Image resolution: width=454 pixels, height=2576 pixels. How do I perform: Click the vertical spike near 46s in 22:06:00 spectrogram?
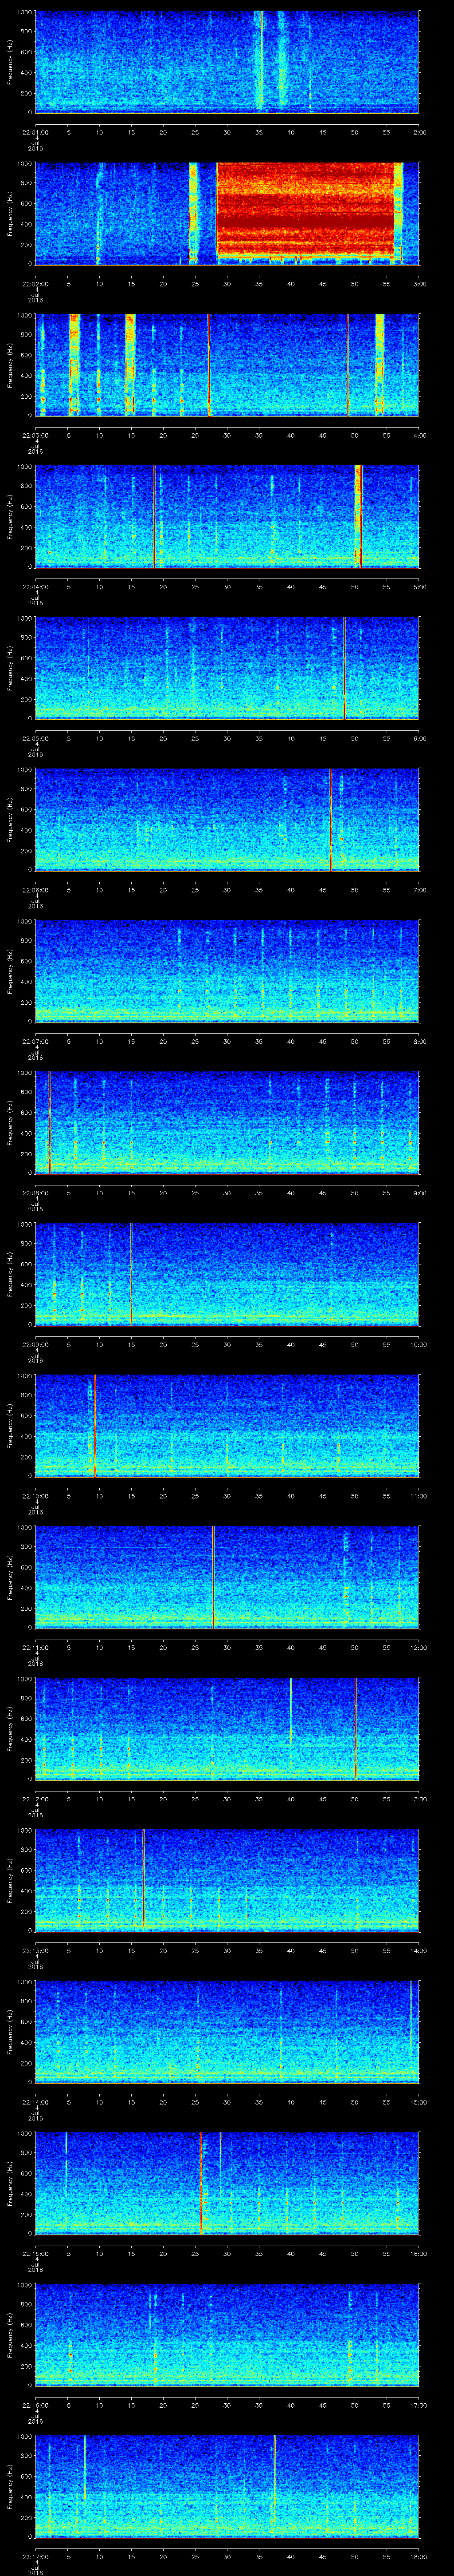click(x=330, y=819)
